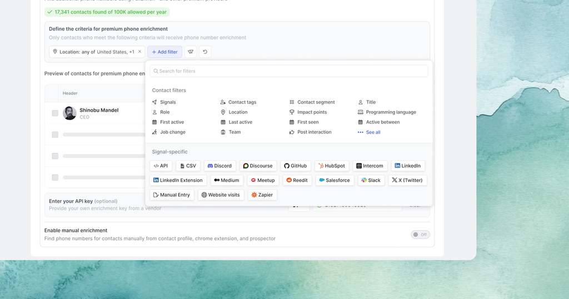Select the Signals contact filter
Viewport: 569px width, 299px height.
(x=164, y=102)
